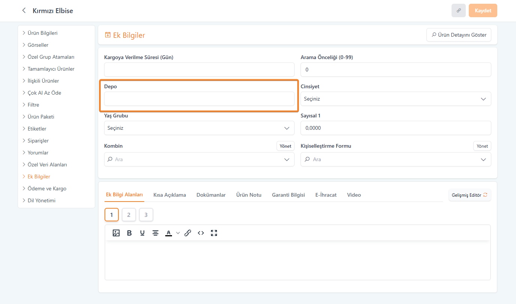516x304 pixels.
Task: Expand editor to fullscreen
Action: tap(214, 233)
